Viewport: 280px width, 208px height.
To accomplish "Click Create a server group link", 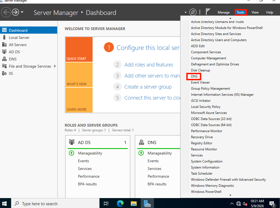I will [148, 87].
